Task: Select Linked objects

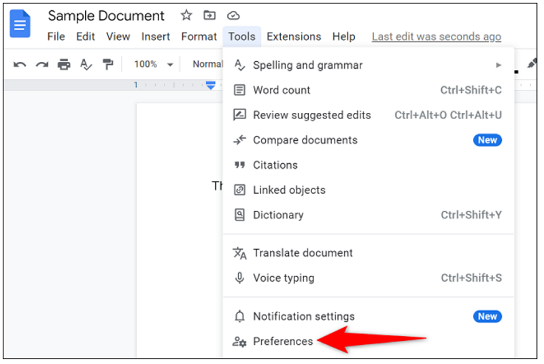Action: click(x=368, y=190)
